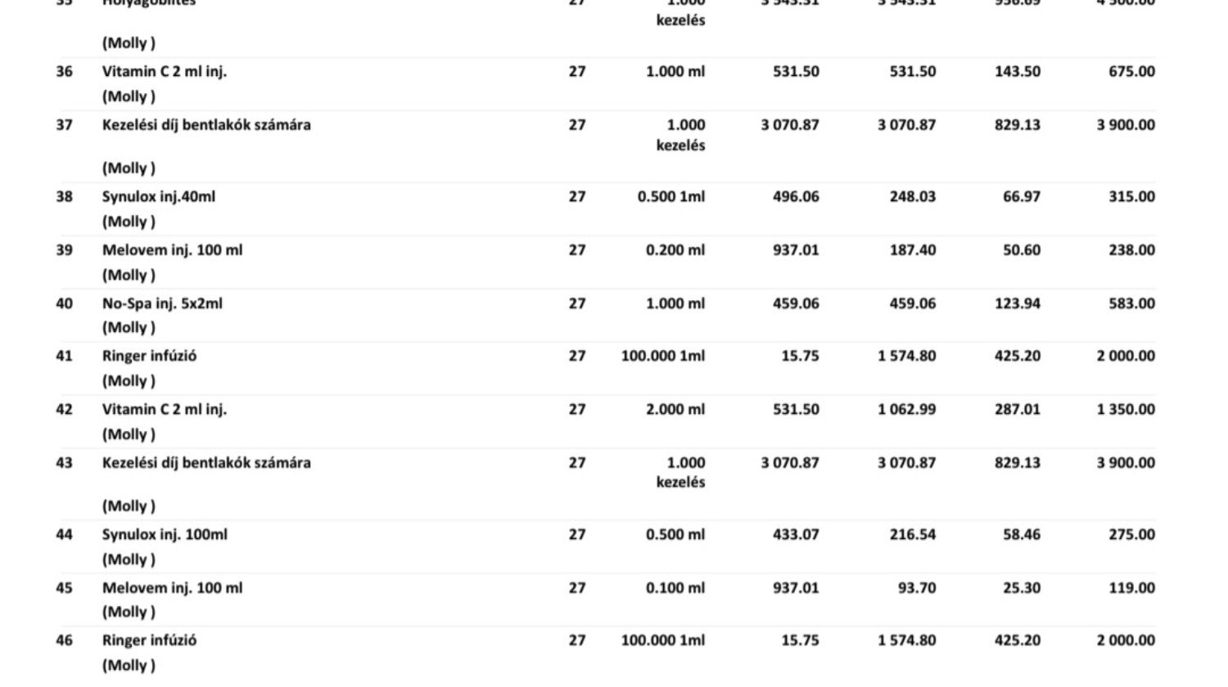
Task: Click the 238.00 total value
Action: click(1131, 250)
